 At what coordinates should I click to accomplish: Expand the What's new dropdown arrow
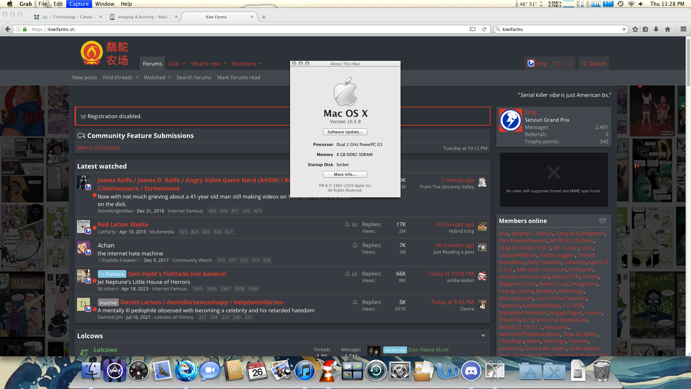(x=225, y=64)
